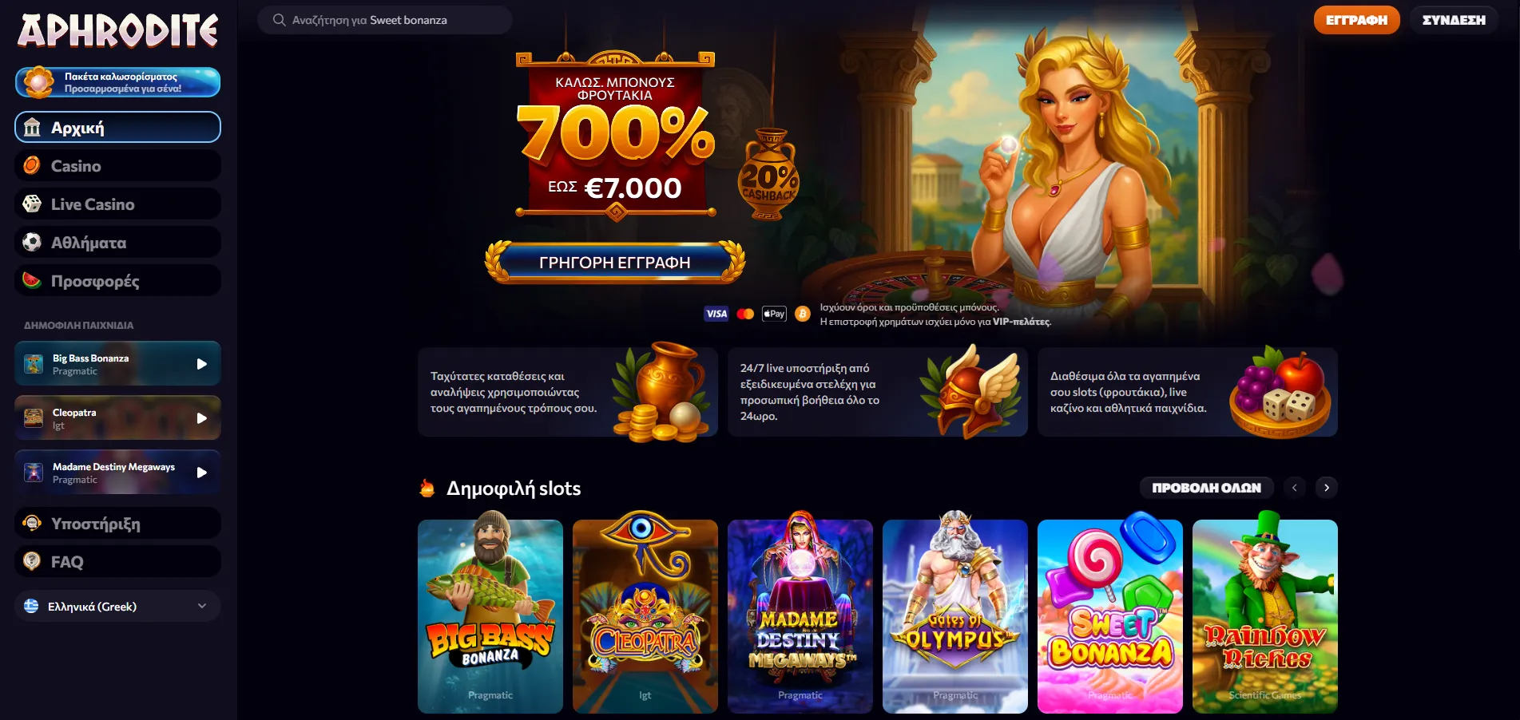Go to Αθλήματα sports section
This screenshot has width=1520, height=720.
click(117, 243)
